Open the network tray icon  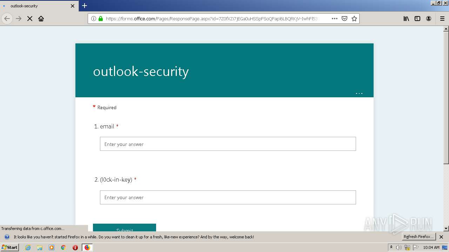[407, 247]
